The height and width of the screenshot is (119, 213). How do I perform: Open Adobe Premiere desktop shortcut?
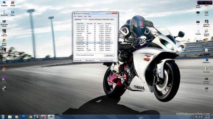click(x=4, y=80)
